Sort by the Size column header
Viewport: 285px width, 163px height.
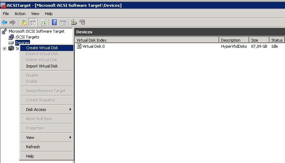259,40
